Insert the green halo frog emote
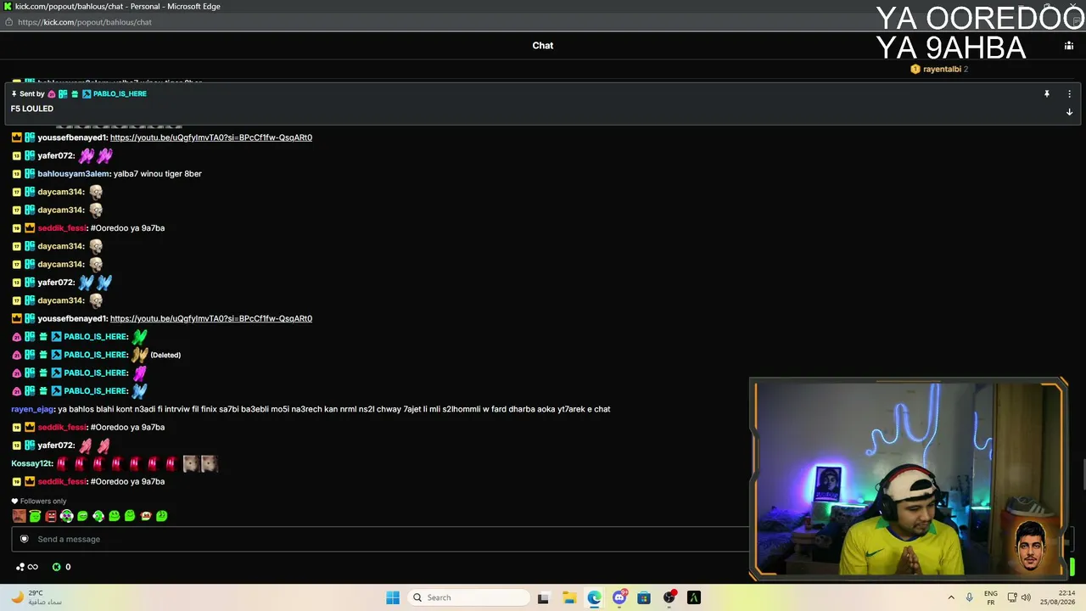Image resolution: width=1086 pixels, height=611 pixels. (x=35, y=516)
